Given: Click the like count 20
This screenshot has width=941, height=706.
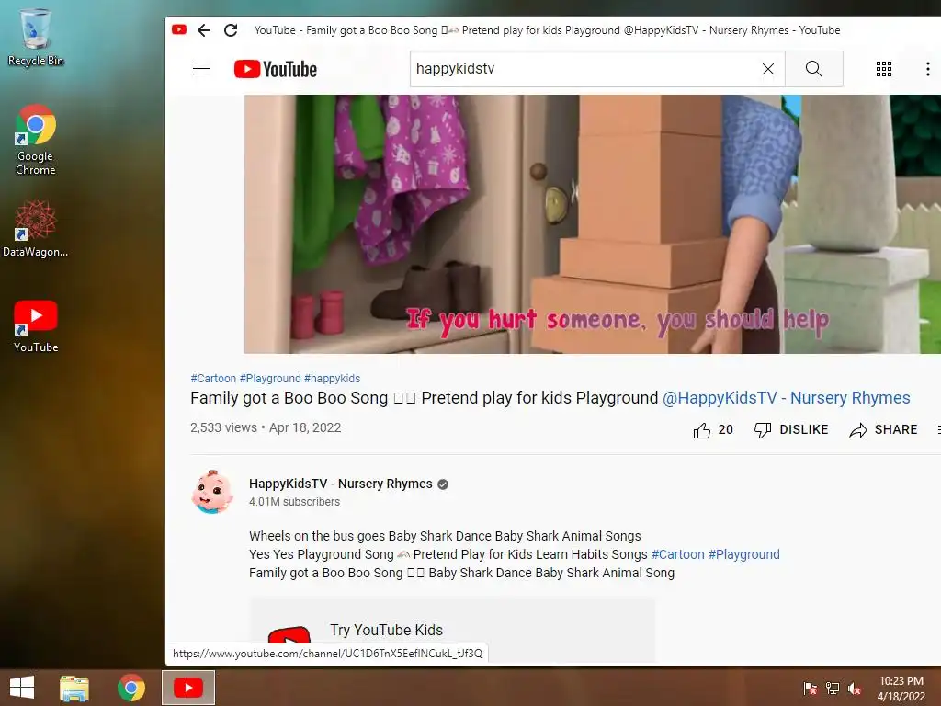Looking at the screenshot, I should coord(726,430).
